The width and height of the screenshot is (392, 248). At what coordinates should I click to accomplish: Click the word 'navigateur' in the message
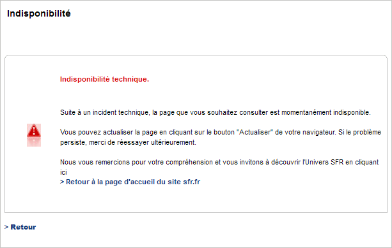point(319,132)
